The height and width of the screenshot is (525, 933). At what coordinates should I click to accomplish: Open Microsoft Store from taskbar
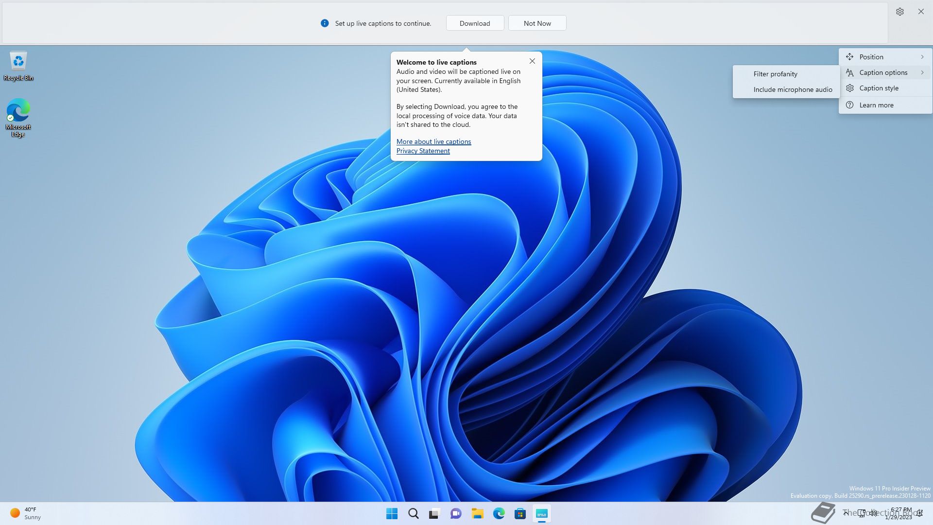click(520, 513)
